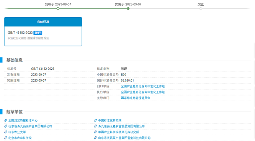Screen dimensions: 255x141
Task: Click the 执行单位 field label
Action: 103,92
